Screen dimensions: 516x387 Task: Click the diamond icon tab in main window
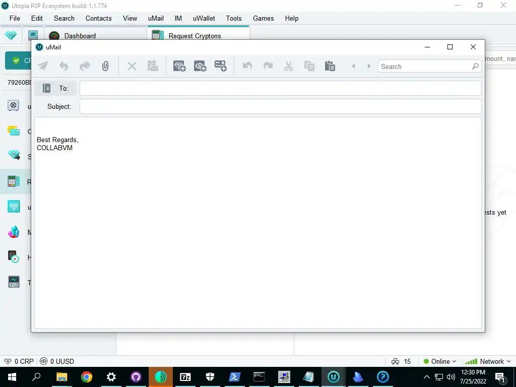point(11,35)
